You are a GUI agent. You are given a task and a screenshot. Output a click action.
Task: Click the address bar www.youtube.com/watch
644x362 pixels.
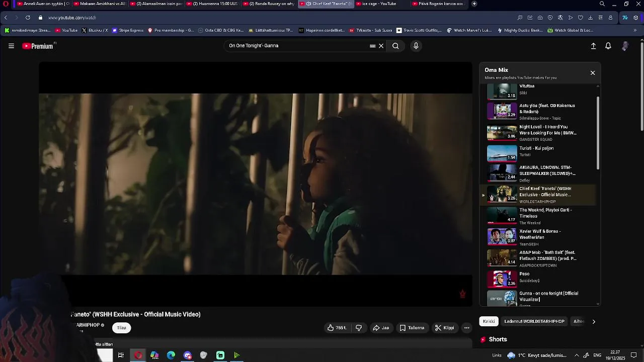[72, 18]
